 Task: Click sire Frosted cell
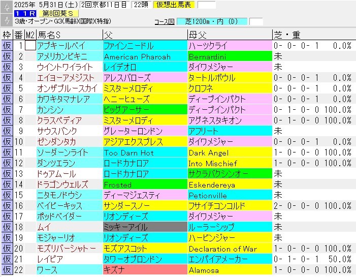pyautogui.click(x=145, y=184)
